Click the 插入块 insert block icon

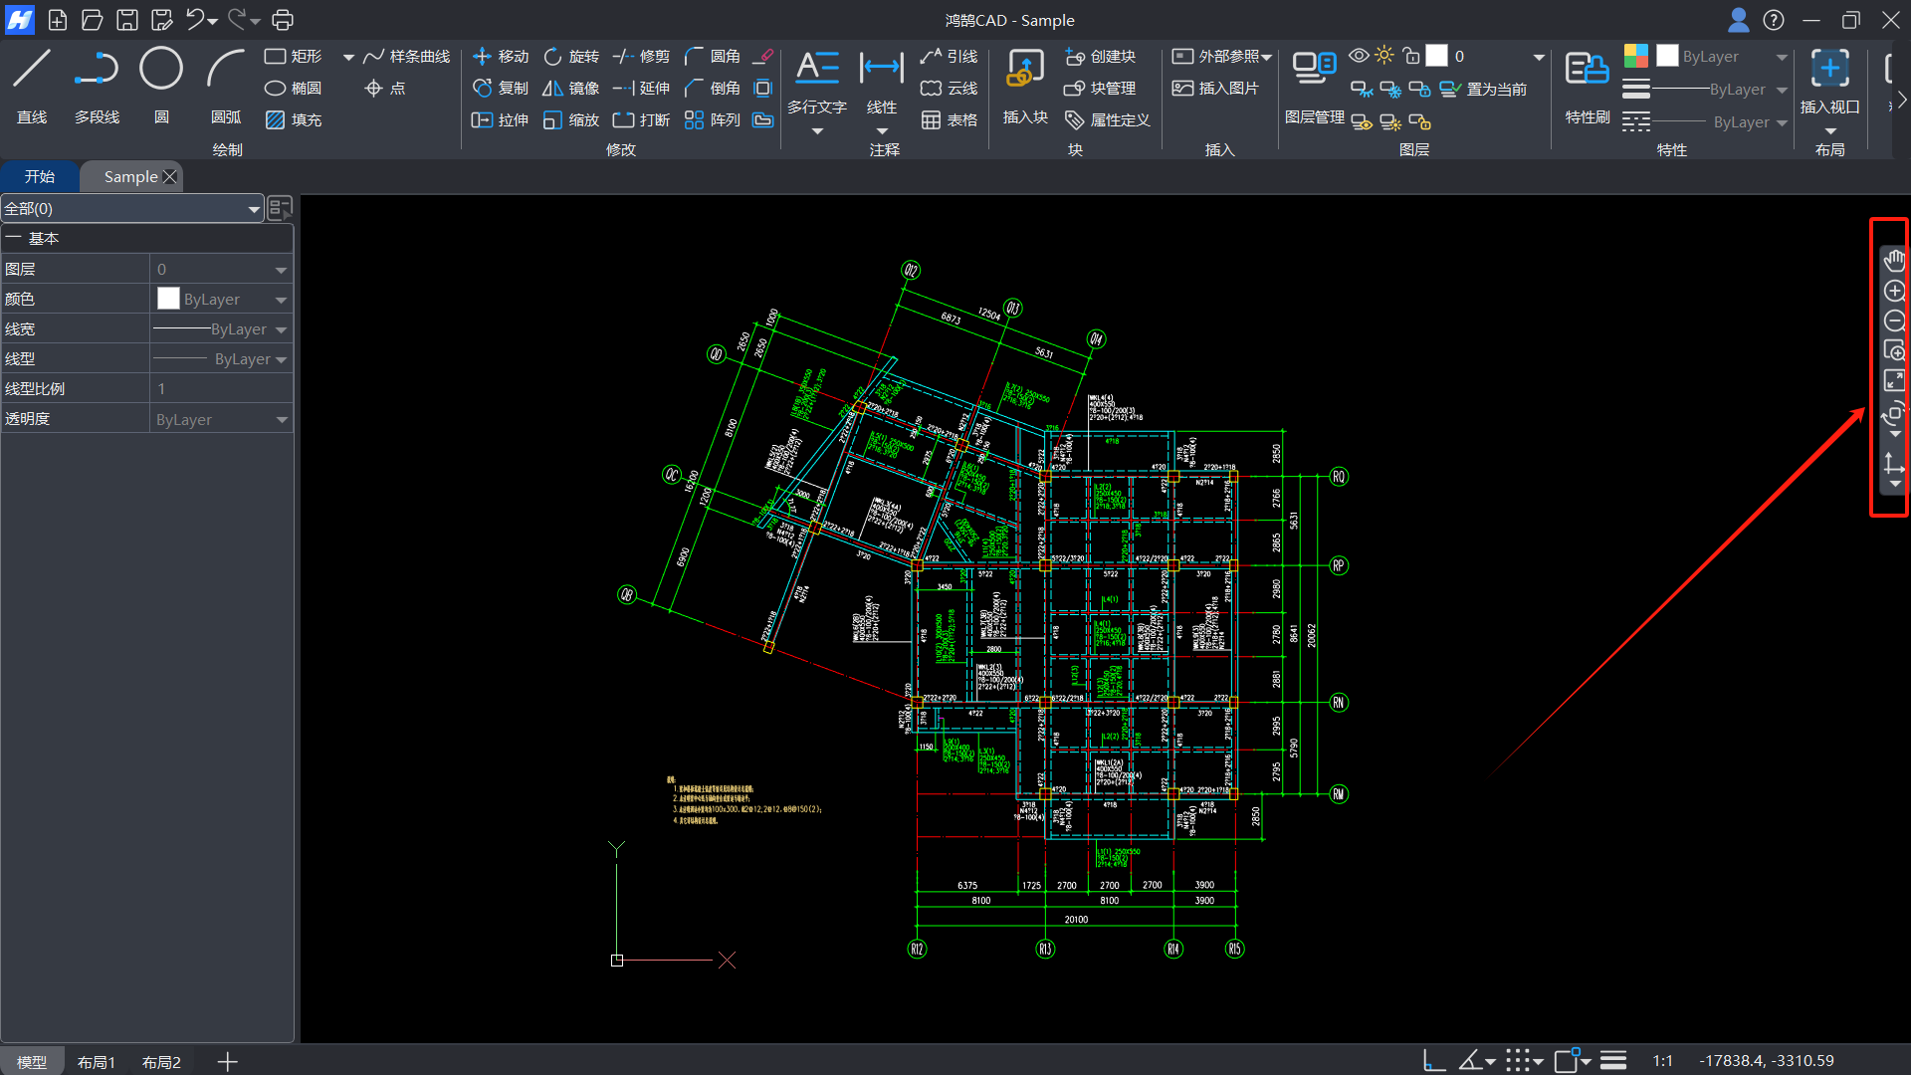(x=1025, y=87)
